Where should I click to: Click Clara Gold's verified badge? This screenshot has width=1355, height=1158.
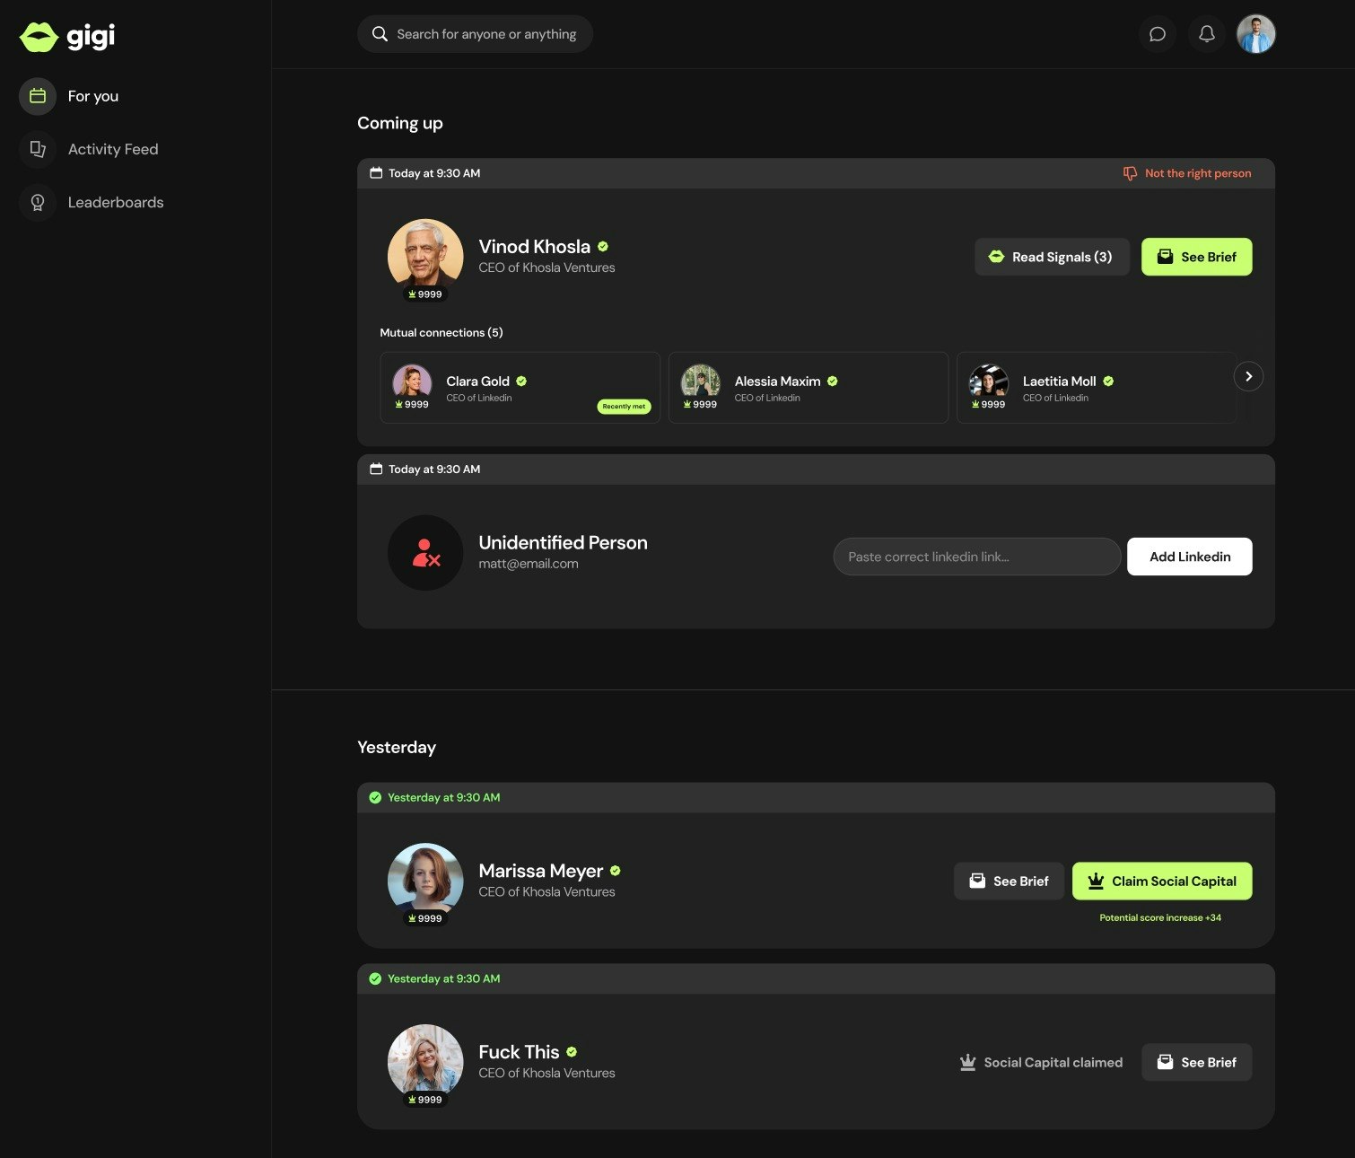[521, 382]
